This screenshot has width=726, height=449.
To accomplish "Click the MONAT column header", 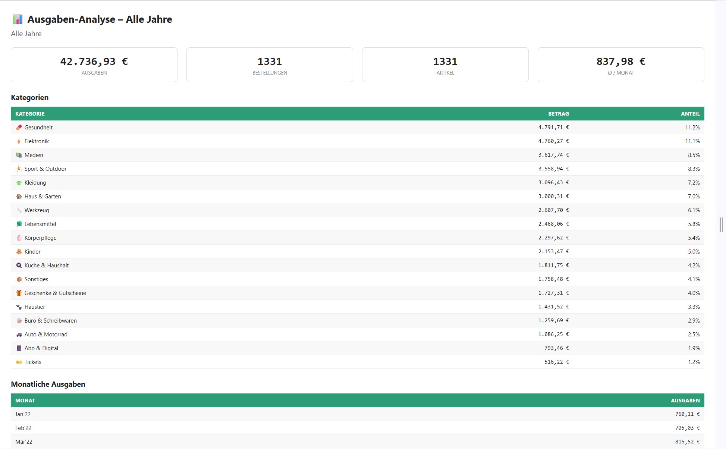I will pyautogui.click(x=25, y=401).
